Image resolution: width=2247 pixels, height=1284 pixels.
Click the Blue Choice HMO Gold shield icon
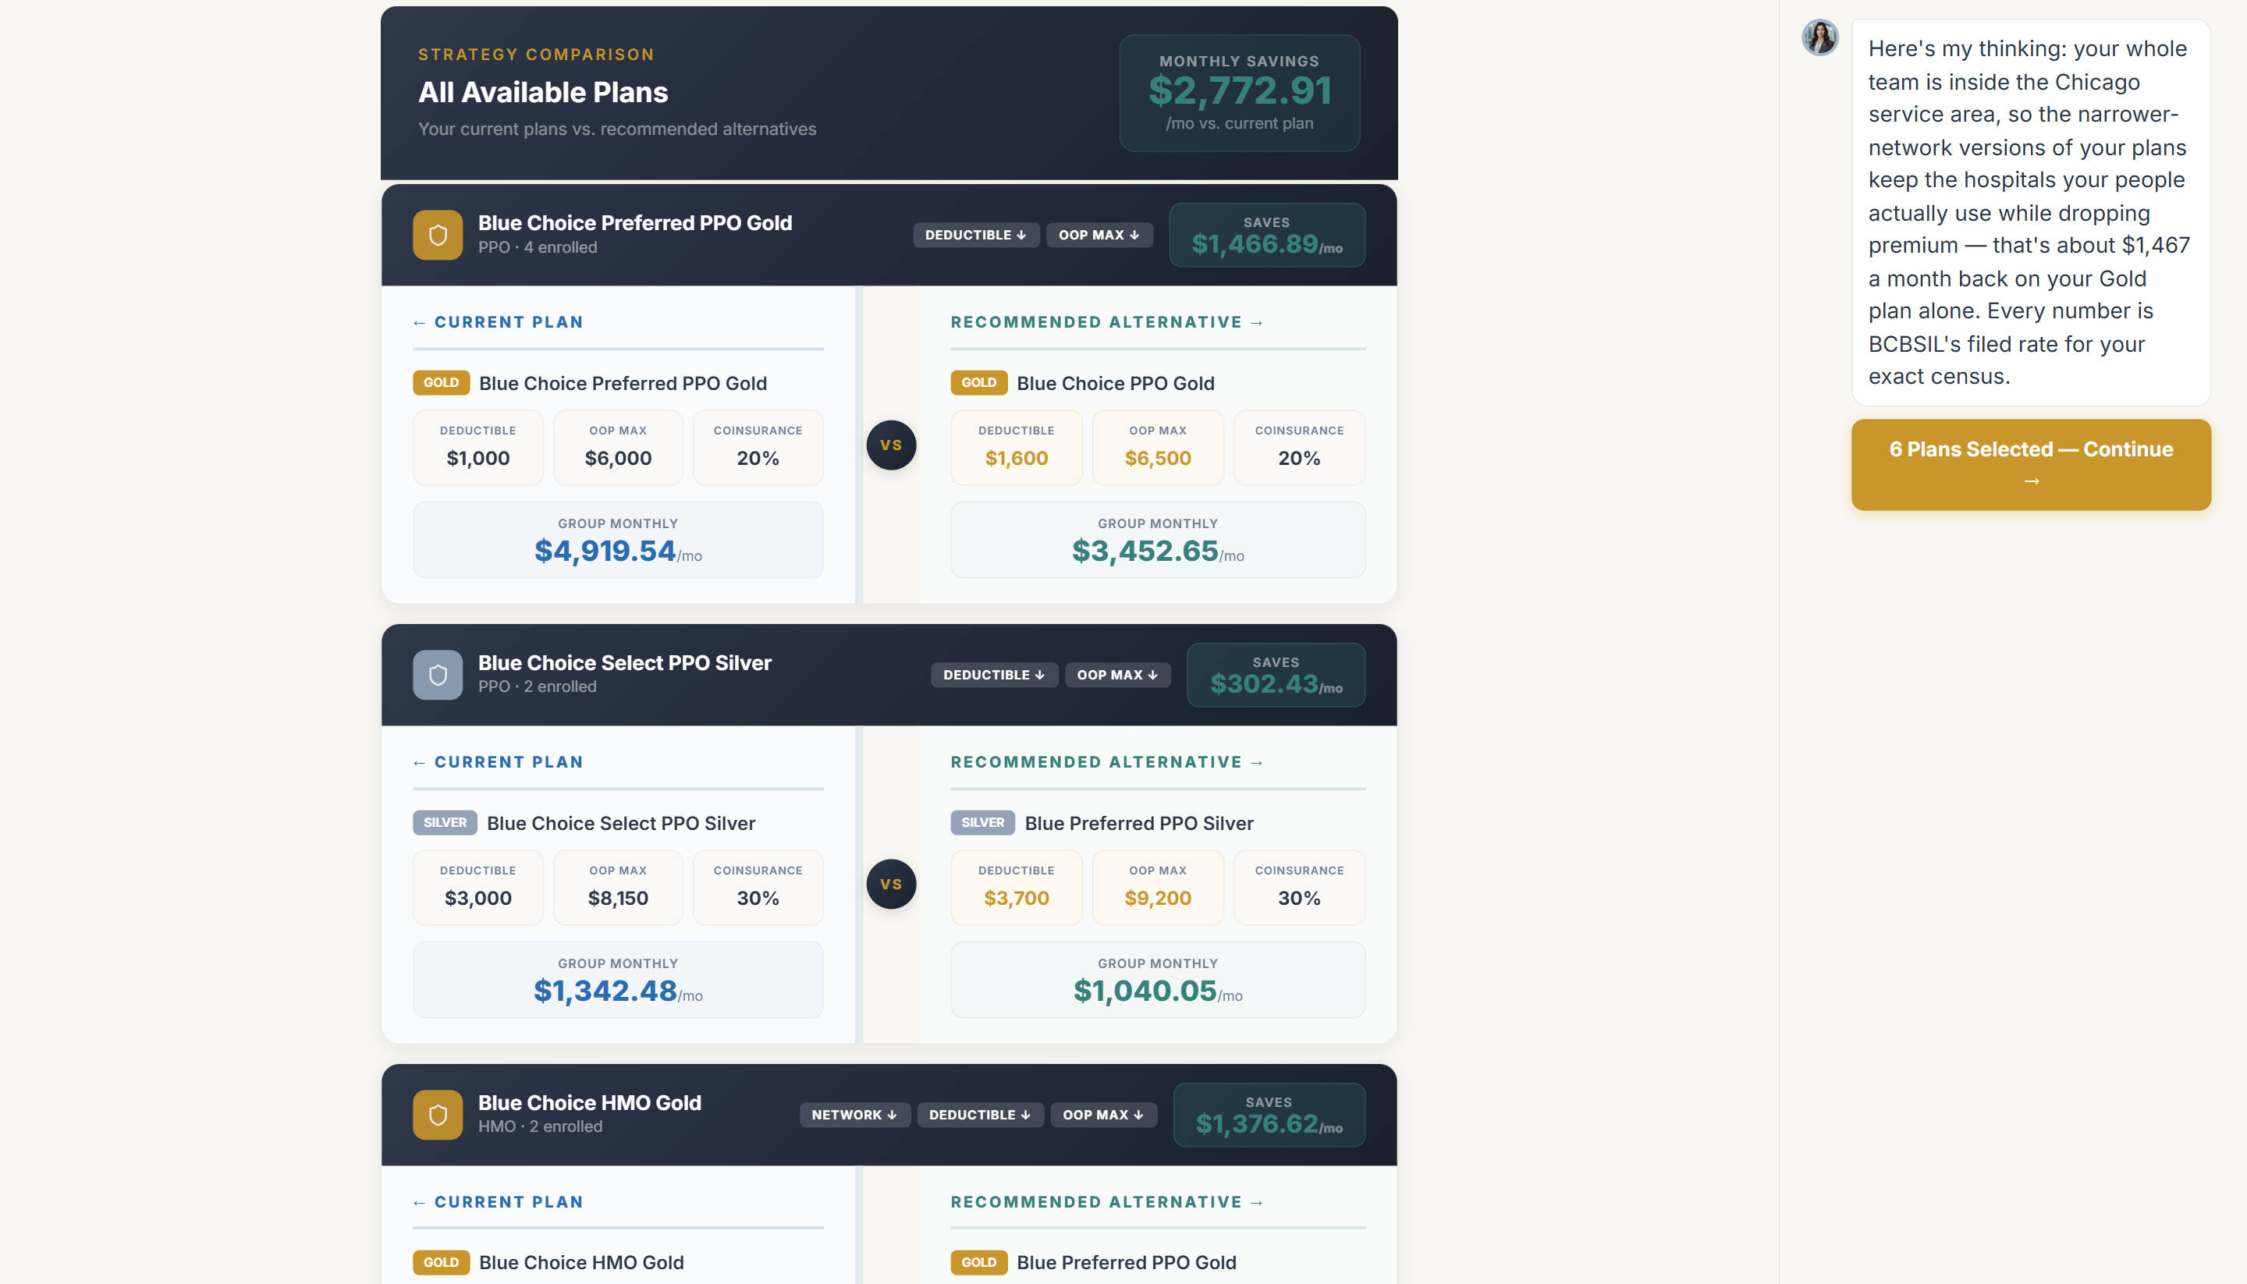tap(438, 1115)
